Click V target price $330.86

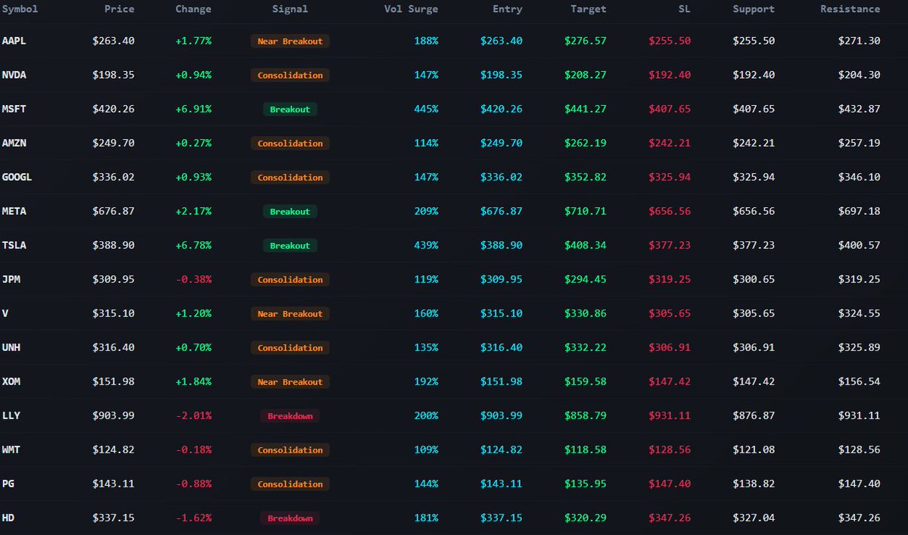tap(585, 313)
